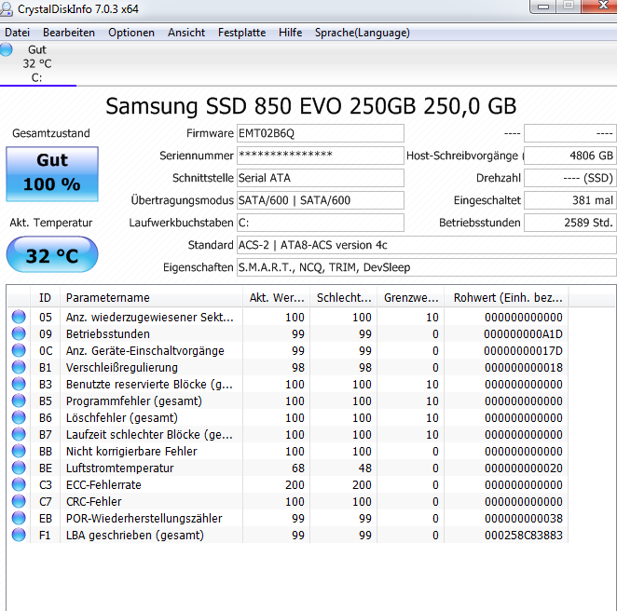
Task: Select the Anz. wiederzugewiesener Sekt... row
Action: point(288,317)
